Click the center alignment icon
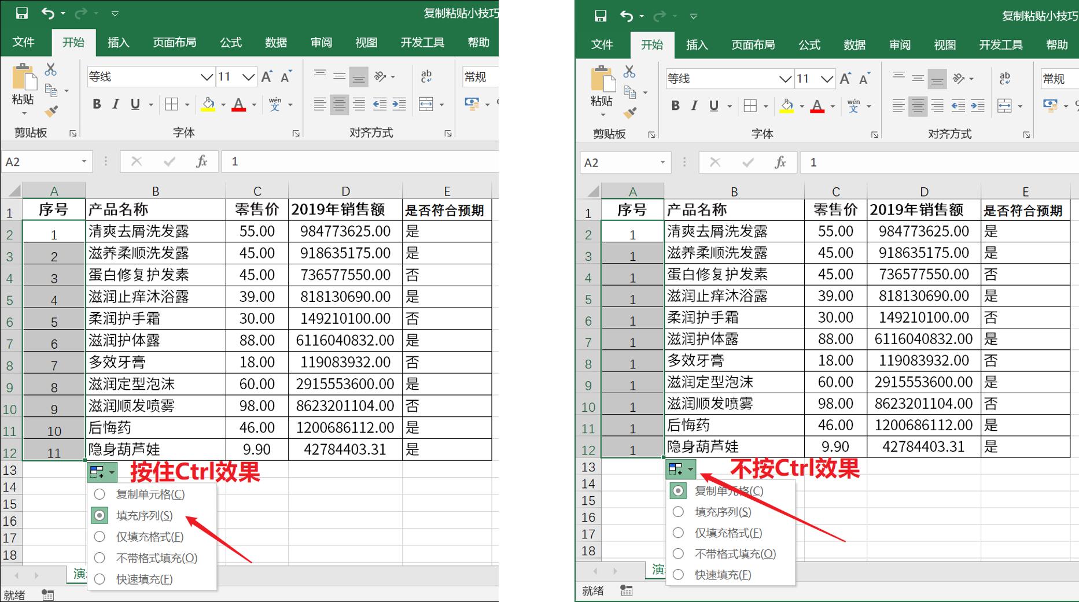1079x602 pixels. (339, 105)
